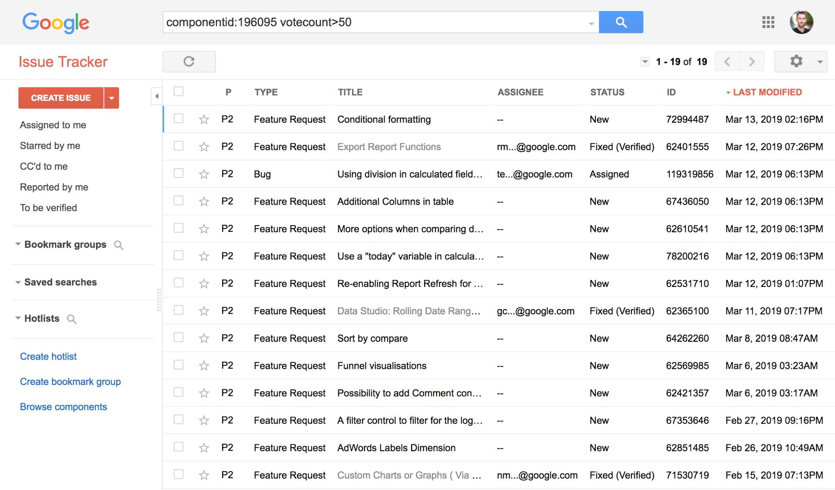Click the Create hotlist link

[48, 356]
